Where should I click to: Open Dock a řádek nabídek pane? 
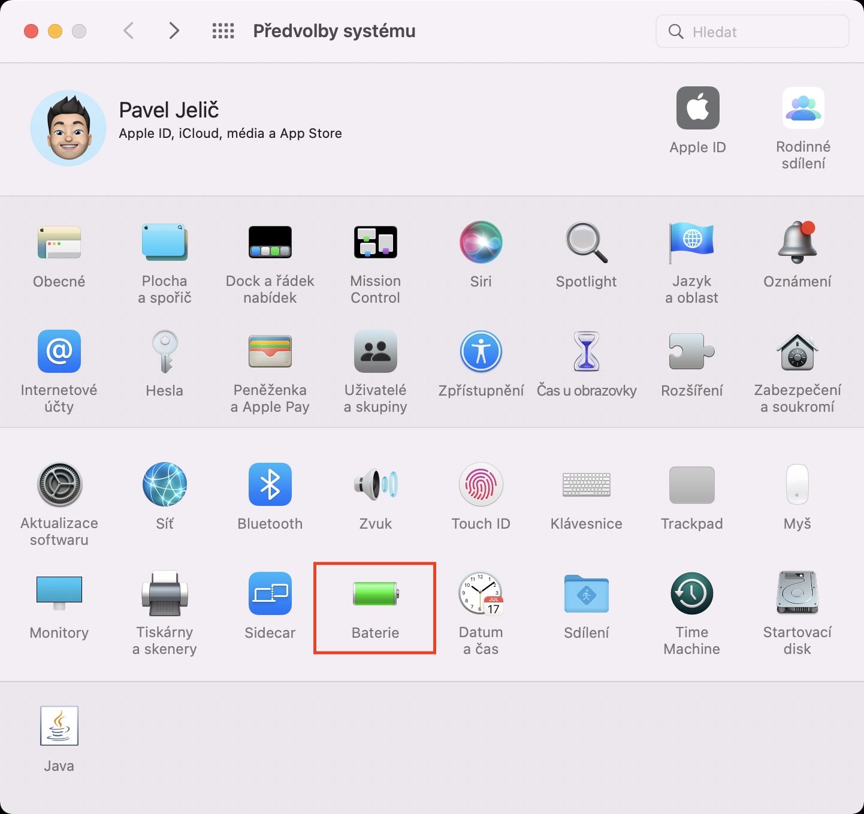point(270,243)
